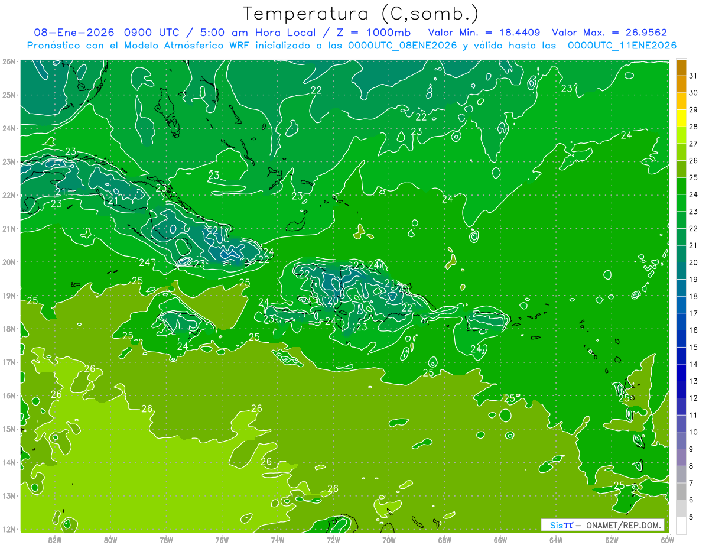The image size is (709, 548).
Task: Click the "68W" longitude axis label
Action: [x=445, y=539]
